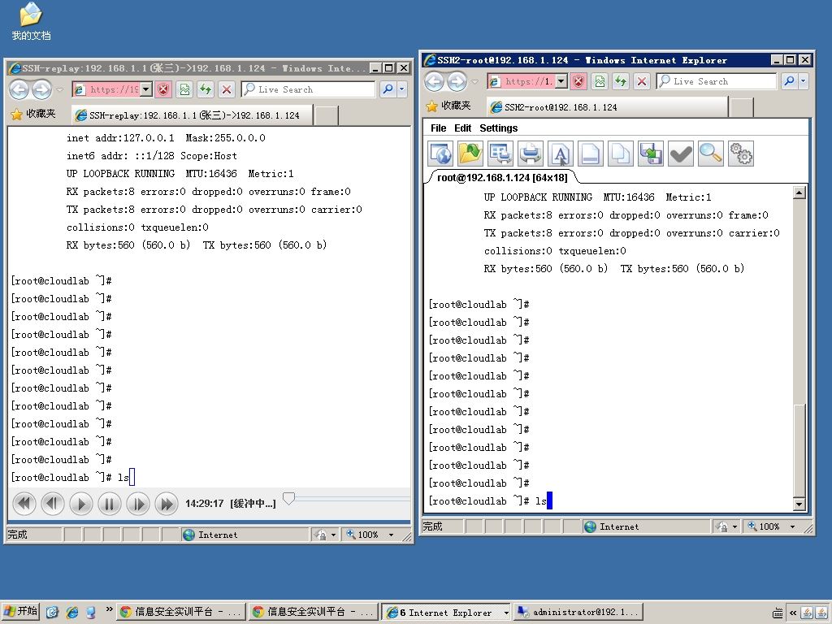Open settings gears icon in SSH2 toolbar
This screenshot has width=832, height=624.
[741, 154]
